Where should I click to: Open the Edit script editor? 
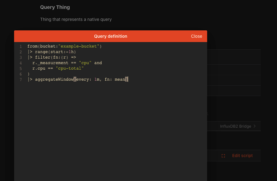click(242, 156)
